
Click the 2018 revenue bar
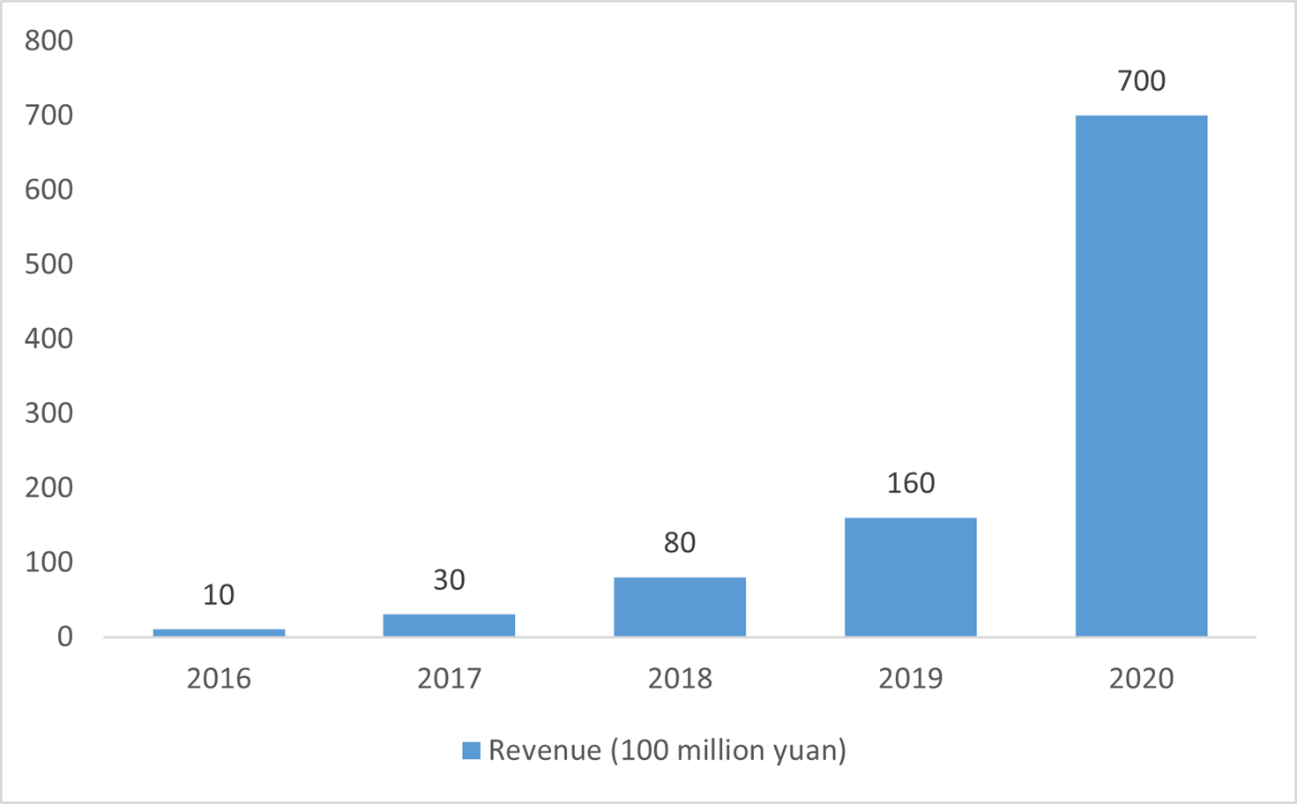click(x=680, y=607)
